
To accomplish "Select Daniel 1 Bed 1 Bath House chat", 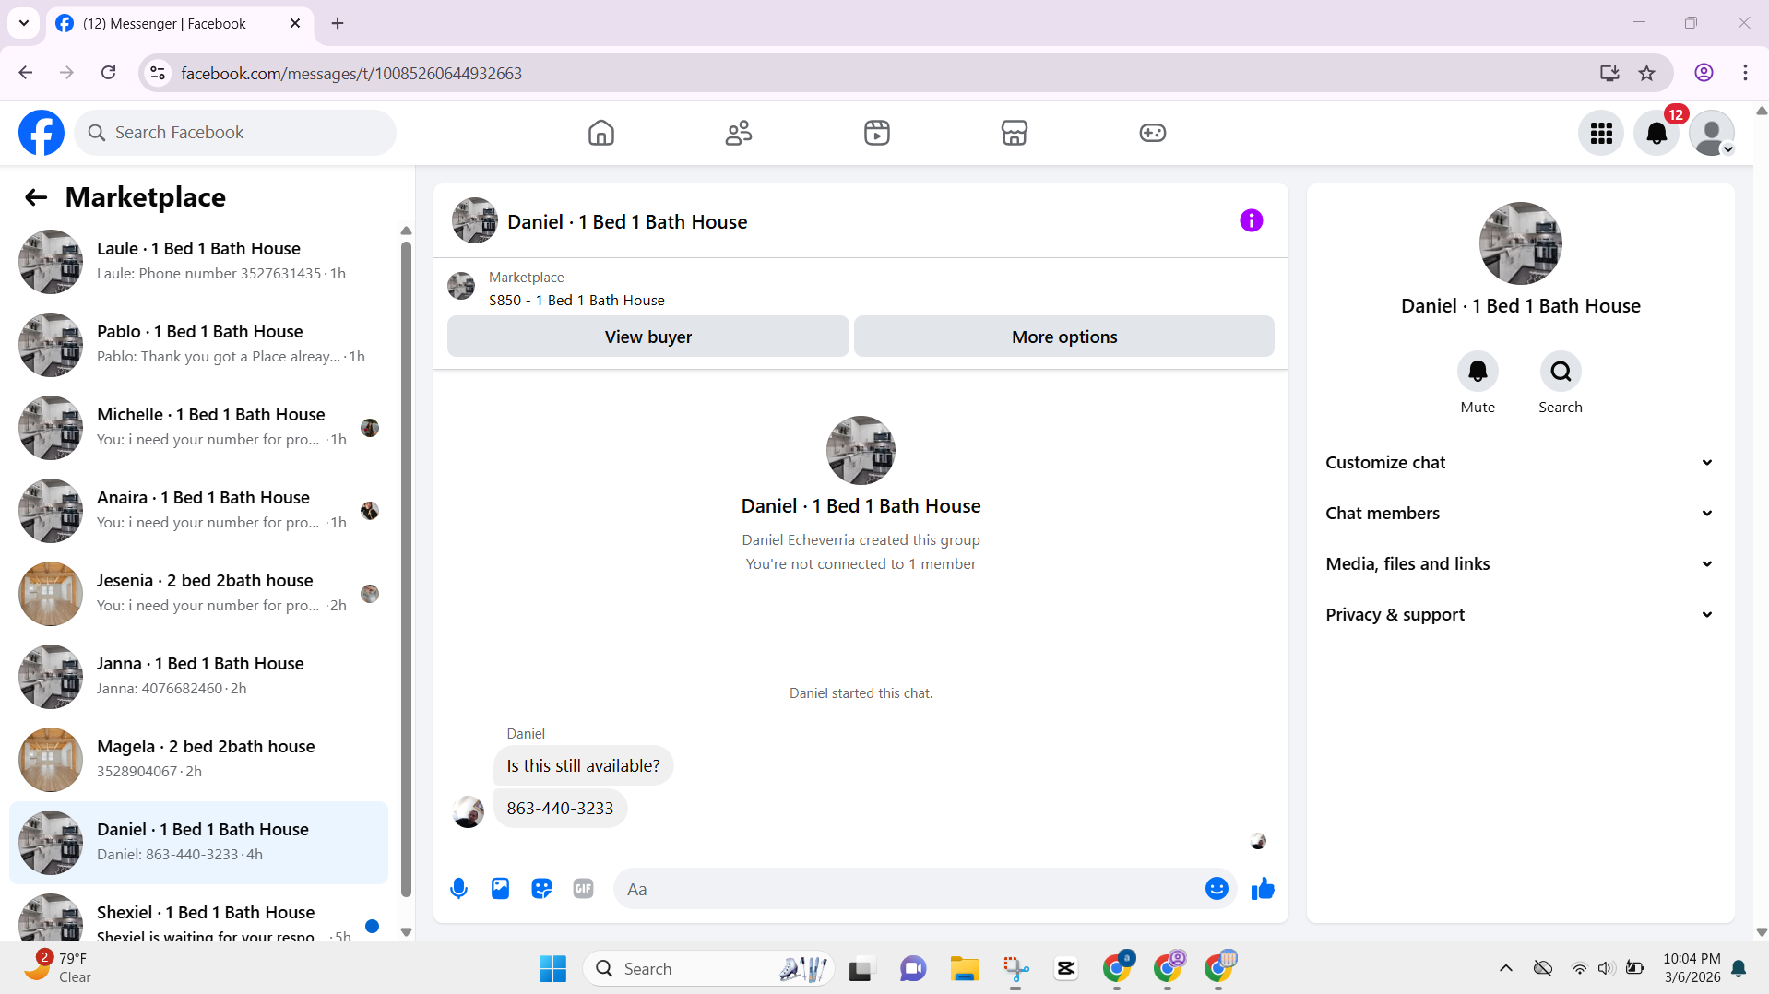I will pyautogui.click(x=198, y=843).
